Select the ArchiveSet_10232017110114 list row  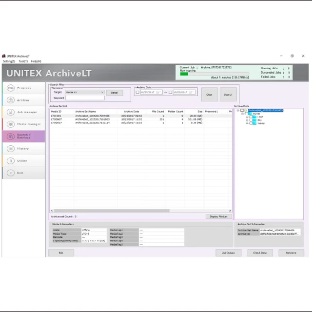(x=141, y=123)
